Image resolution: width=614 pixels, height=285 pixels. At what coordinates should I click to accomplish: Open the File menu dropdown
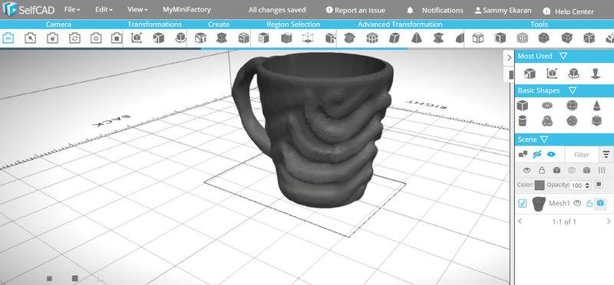pyautogui.click(x=72, y=9)
